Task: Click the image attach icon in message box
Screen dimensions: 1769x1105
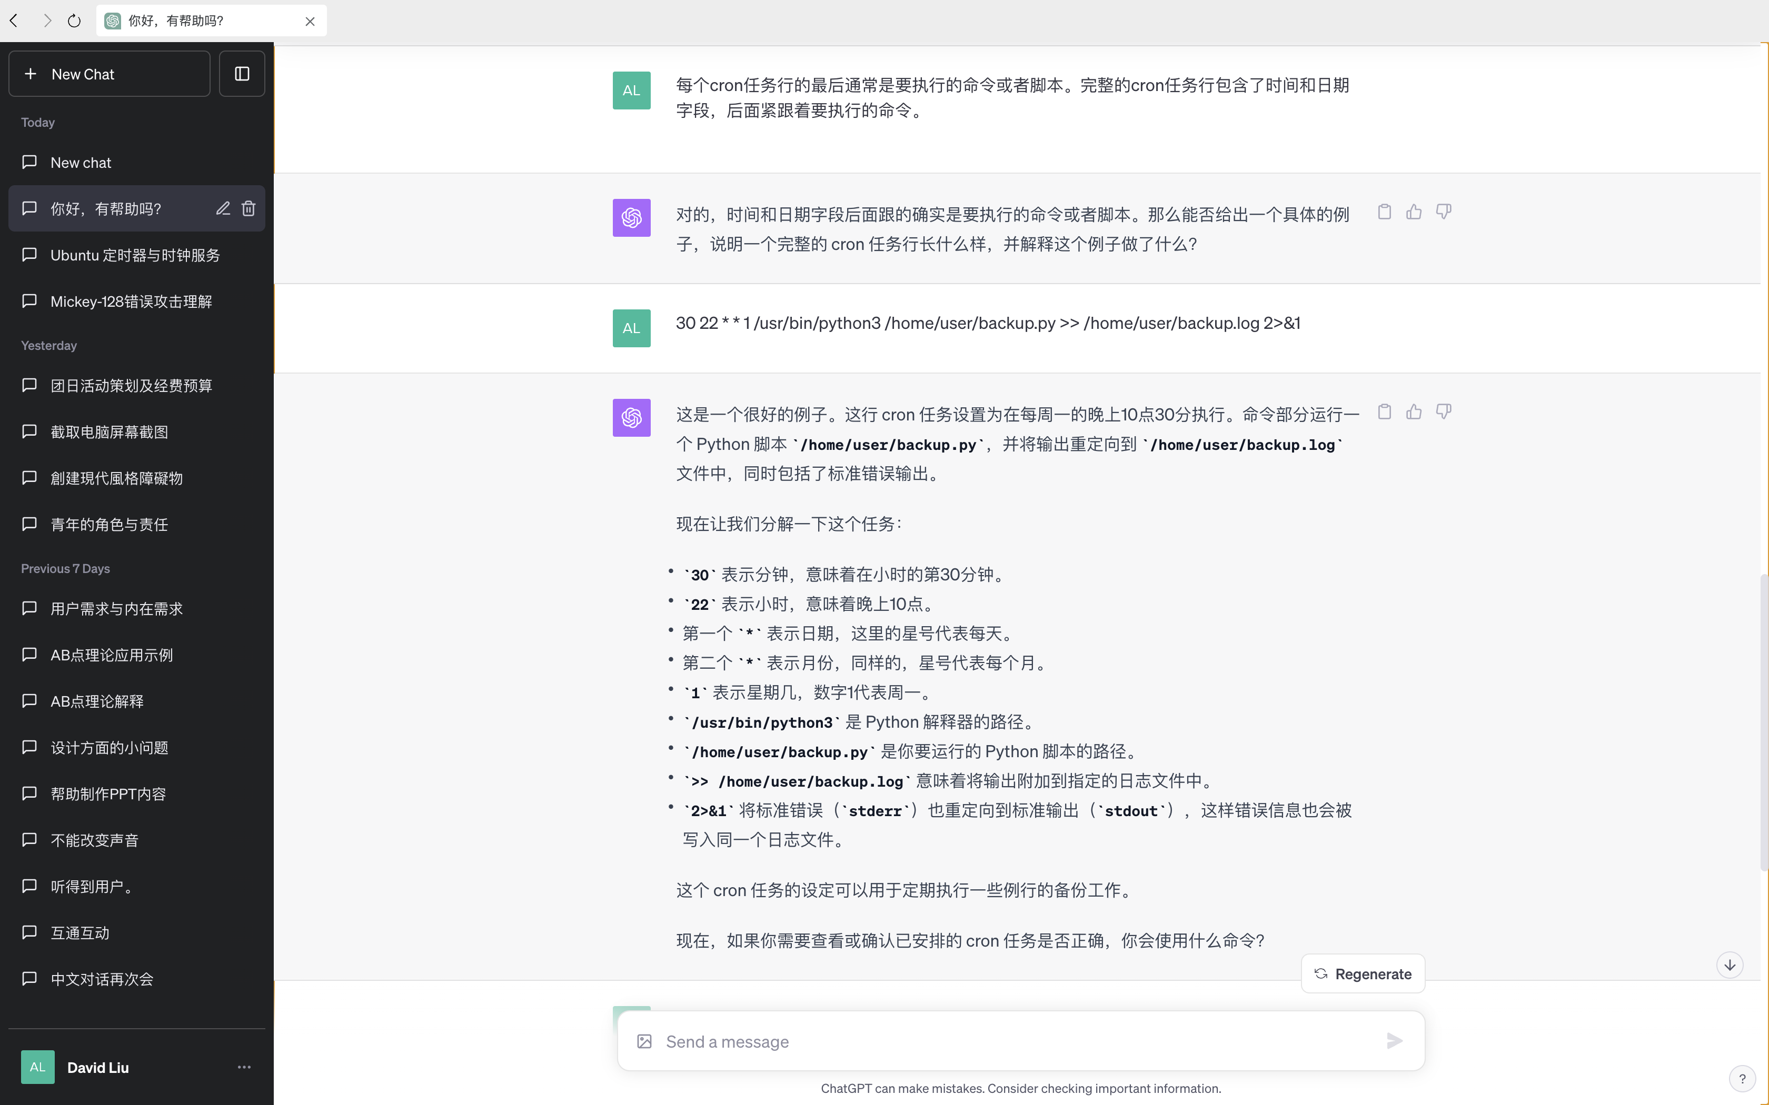Action: coord(644,1041)
